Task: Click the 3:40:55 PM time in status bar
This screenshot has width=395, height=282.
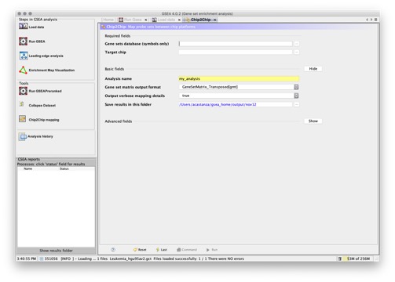Action: point(27,258)
